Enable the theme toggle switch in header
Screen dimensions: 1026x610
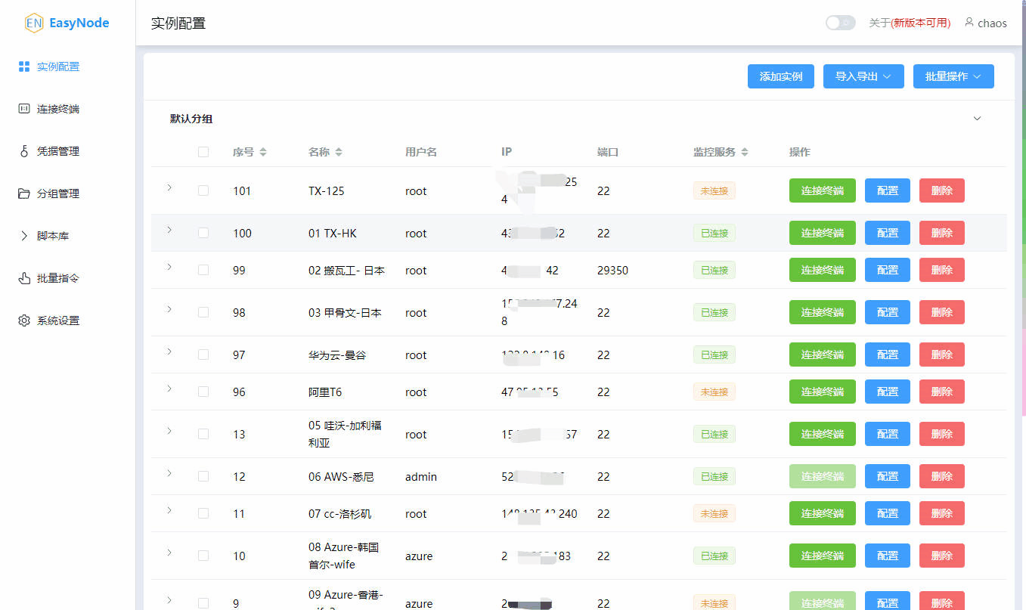coord(840,23)
